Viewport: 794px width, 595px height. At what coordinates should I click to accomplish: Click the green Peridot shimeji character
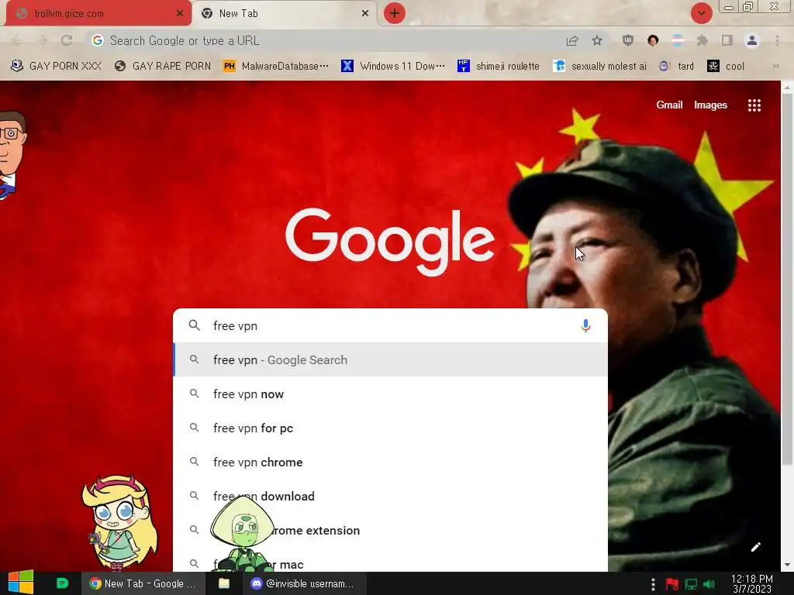242,534
